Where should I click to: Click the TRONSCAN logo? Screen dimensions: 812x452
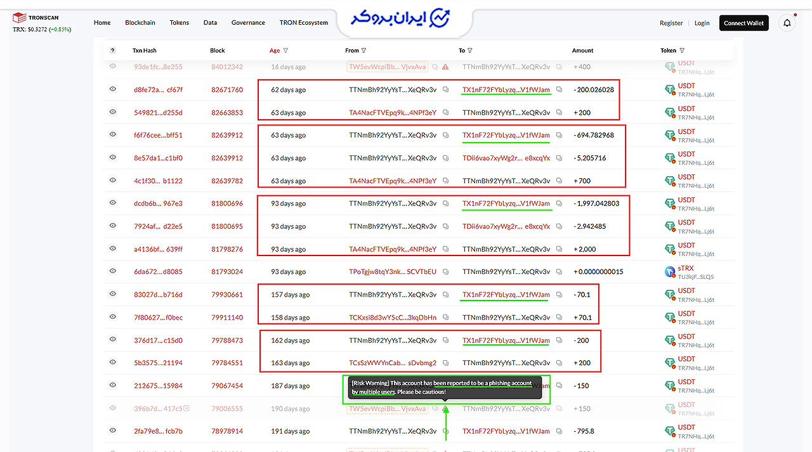(x=36, y=18)
